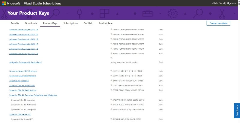Go to the Subscriptions tab
Screen dimensions: 240x123
tap(70, 23)
